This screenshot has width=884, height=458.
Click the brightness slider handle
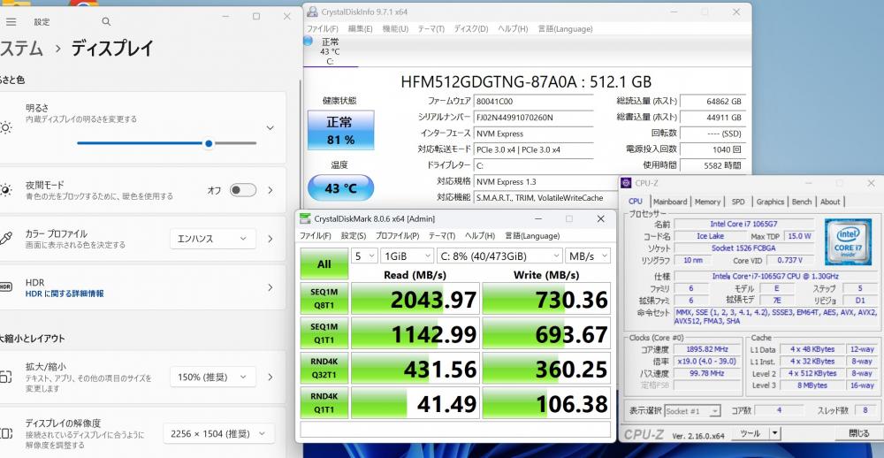click(x=209, y=143)
